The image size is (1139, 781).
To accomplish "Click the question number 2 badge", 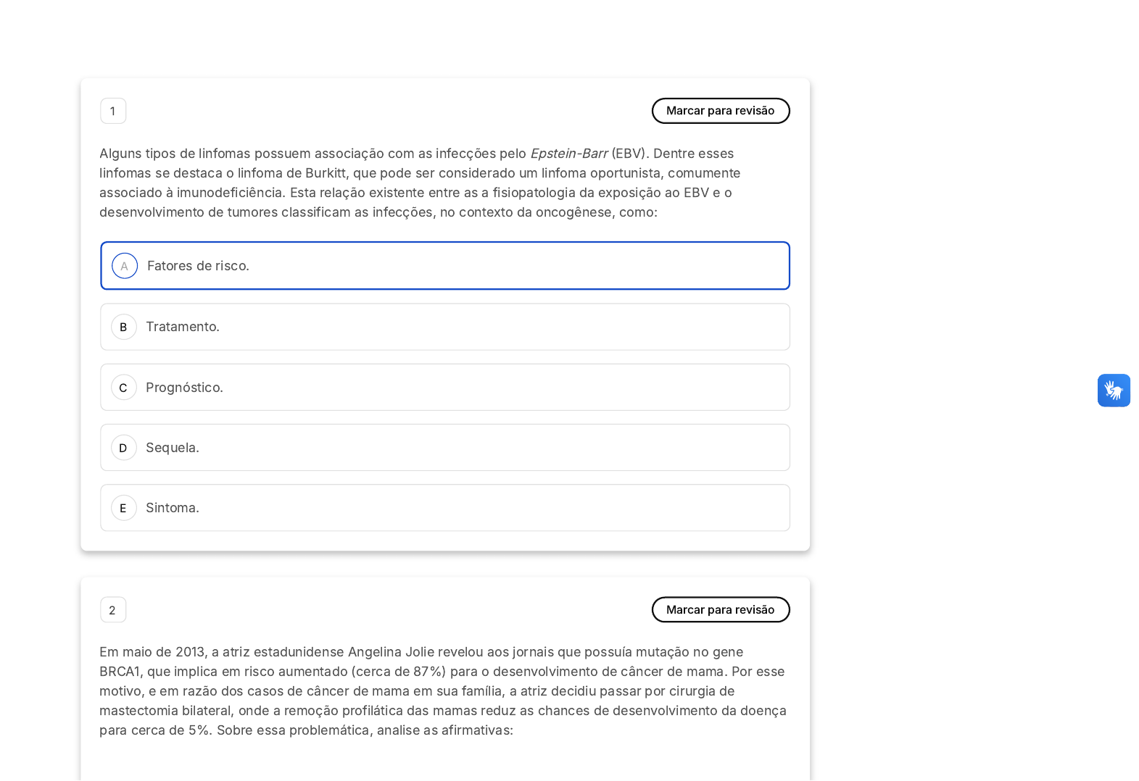I will [x=113, y=610].
